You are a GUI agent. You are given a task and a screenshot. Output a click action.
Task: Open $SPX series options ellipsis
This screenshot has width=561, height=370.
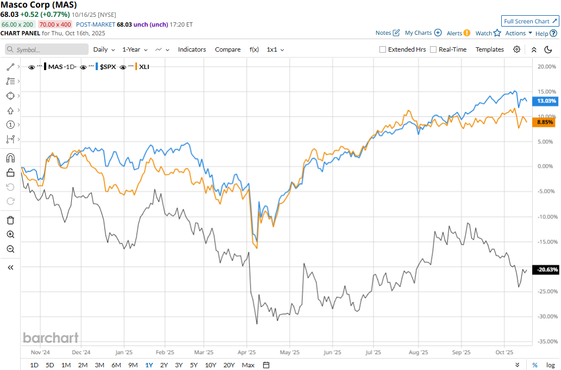(91, 66)
